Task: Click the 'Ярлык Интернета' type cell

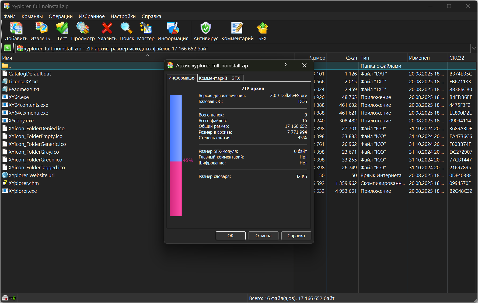Action: click(381, 175)
